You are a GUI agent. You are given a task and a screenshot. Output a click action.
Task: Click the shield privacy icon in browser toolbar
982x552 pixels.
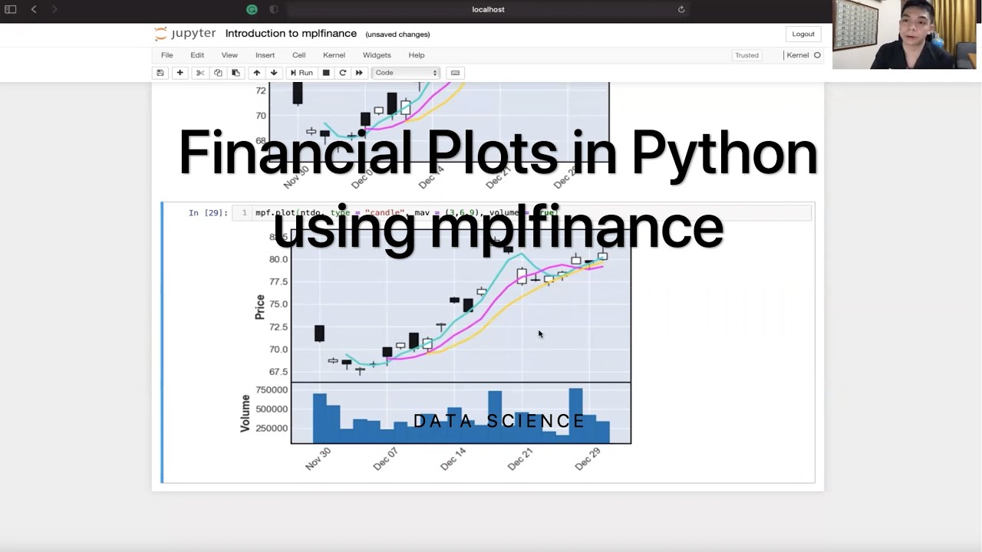[x=274, y=9]
